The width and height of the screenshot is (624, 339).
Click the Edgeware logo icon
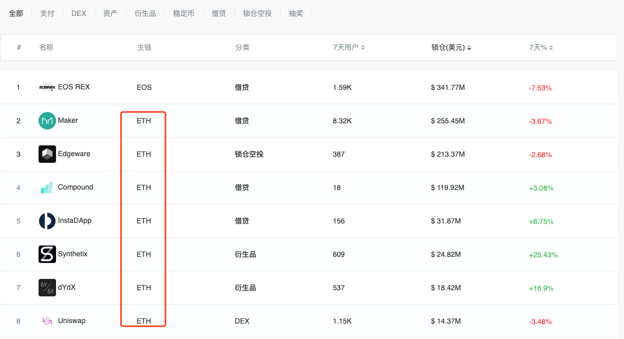(47, 154)
